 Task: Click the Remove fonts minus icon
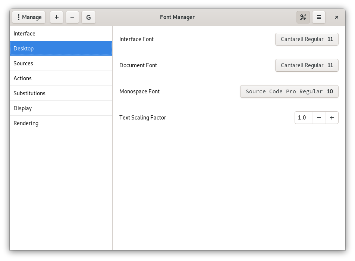click(72, 17)
